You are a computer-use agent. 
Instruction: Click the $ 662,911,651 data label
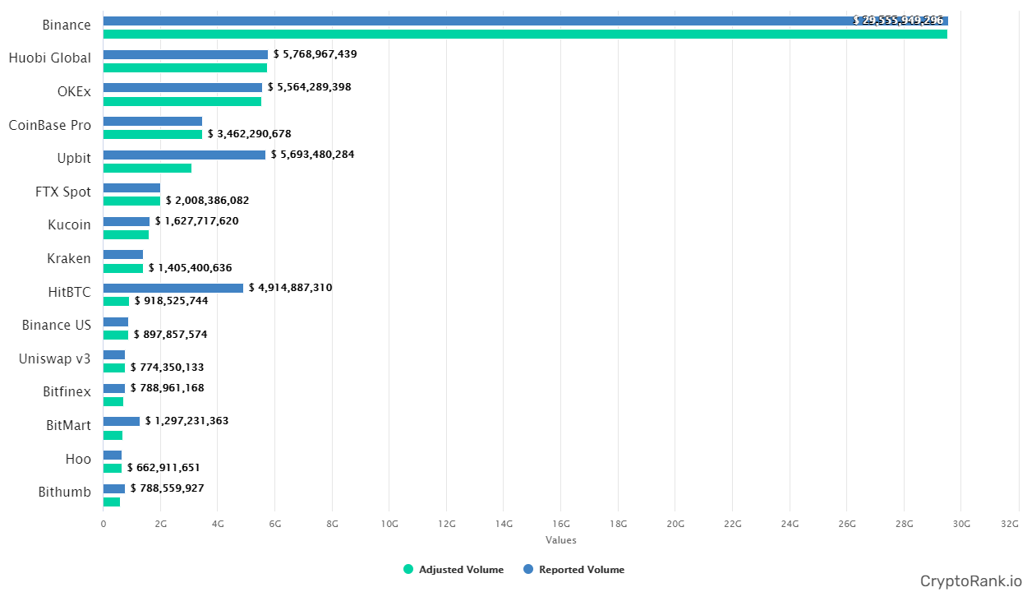point(163,468)
